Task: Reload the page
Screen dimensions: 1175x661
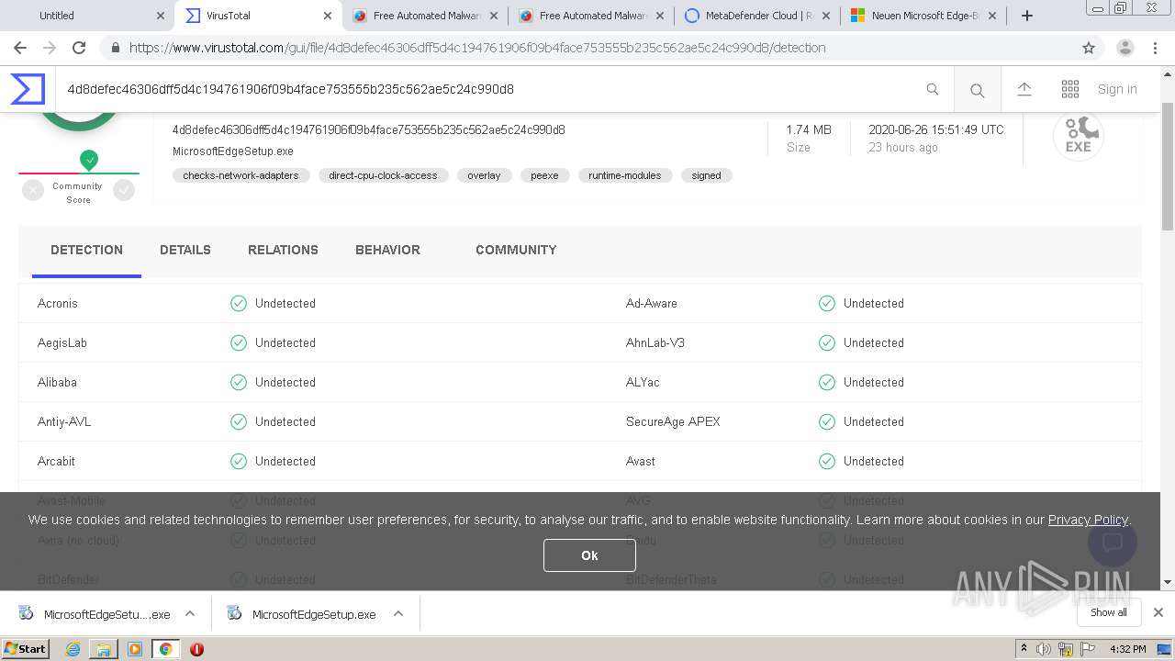Action: [79, 48]
